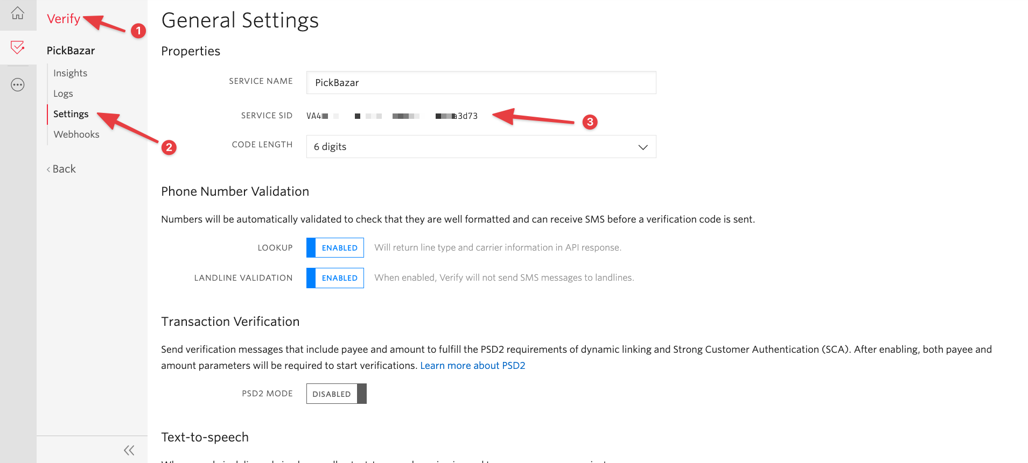Click the Transaction Verification heading
The width and height of the screenshot is (1028, 463).
(x=230, y=322)
